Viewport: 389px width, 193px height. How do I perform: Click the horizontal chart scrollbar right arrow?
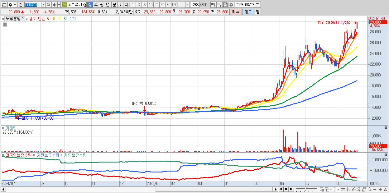(x=276, y=189)
